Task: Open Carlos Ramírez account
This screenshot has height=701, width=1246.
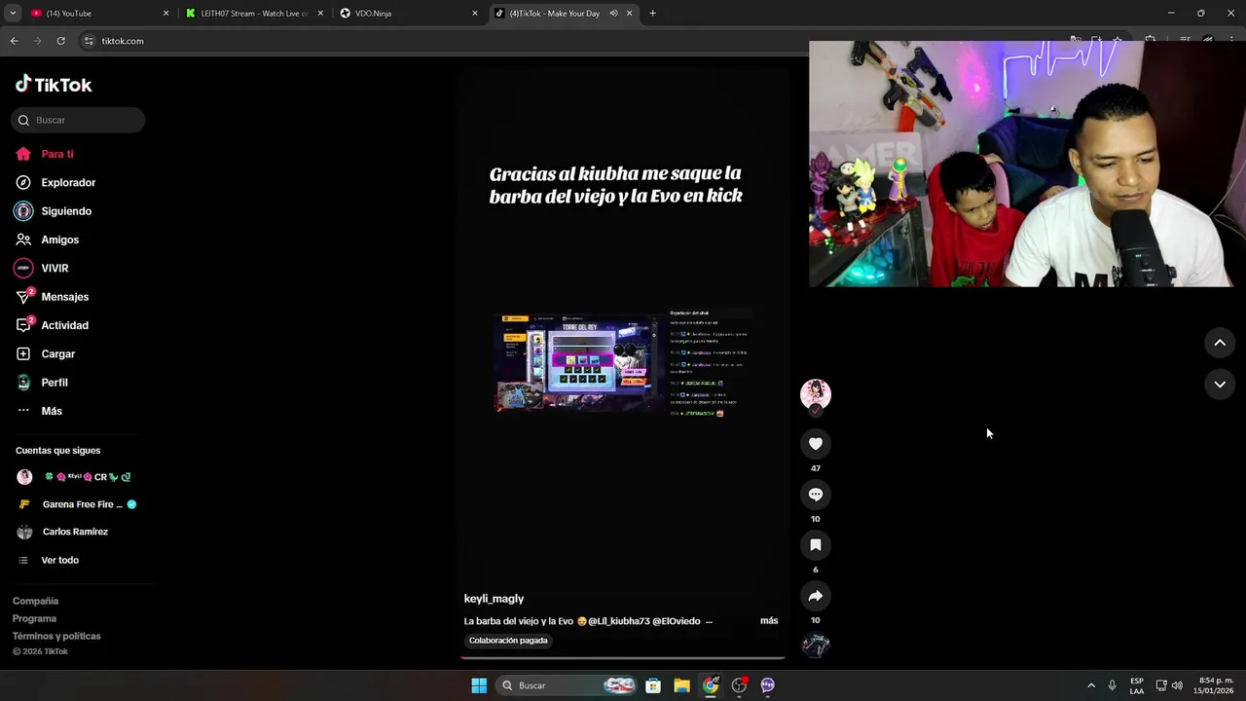Action: (62, 532)
